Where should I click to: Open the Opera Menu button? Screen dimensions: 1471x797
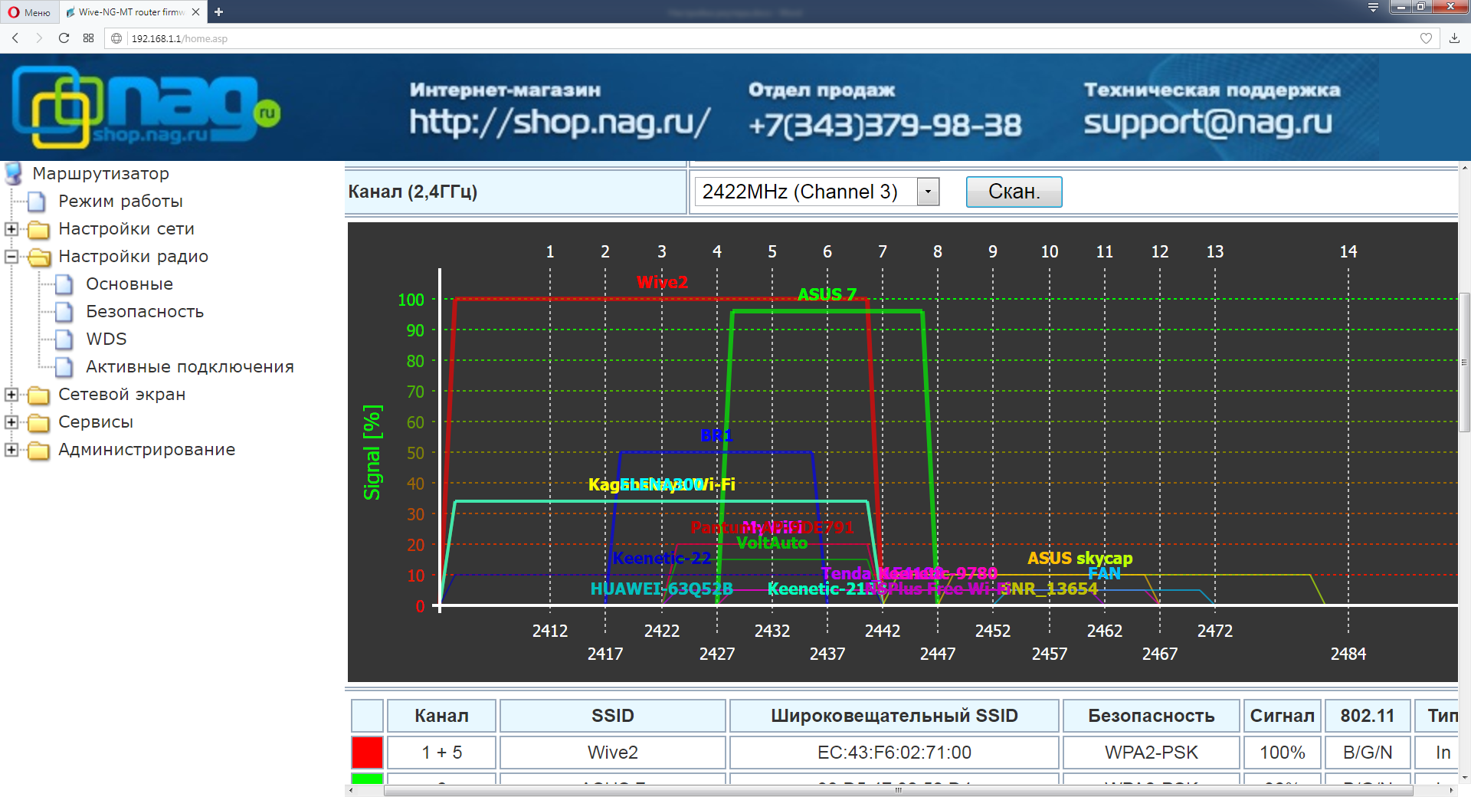[x=29, y=11]
